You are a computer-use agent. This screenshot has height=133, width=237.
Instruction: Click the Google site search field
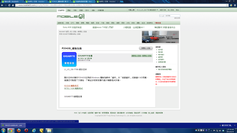tap(170, 16)
